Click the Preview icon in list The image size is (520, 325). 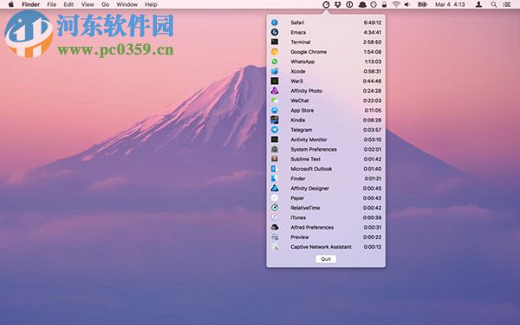click(x=275, y=237)
